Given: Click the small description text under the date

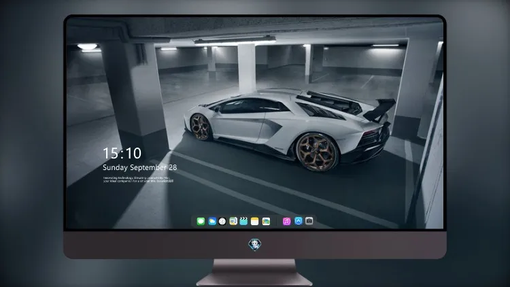Looking at the screenshot, I should 138,180.
